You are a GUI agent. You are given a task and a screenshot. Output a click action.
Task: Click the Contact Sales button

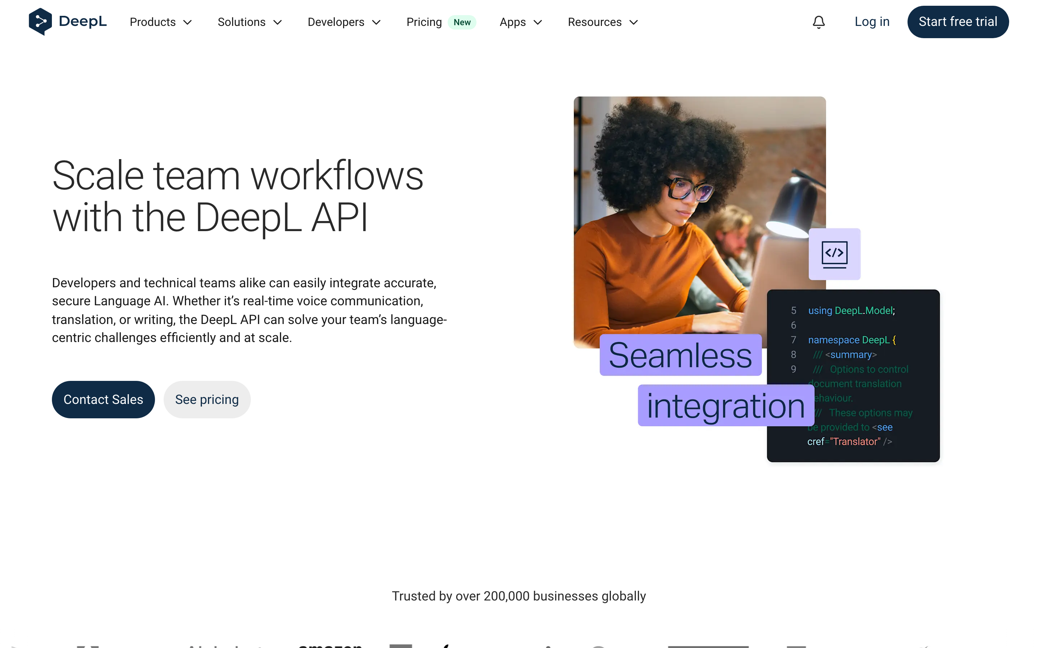pyautogui.click(x=103, y=400)
